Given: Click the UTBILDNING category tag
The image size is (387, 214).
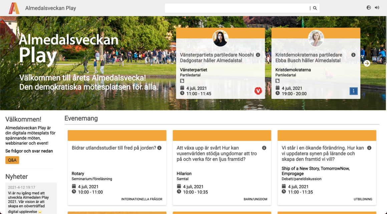Looking at the screenshot, I should 363,199.
